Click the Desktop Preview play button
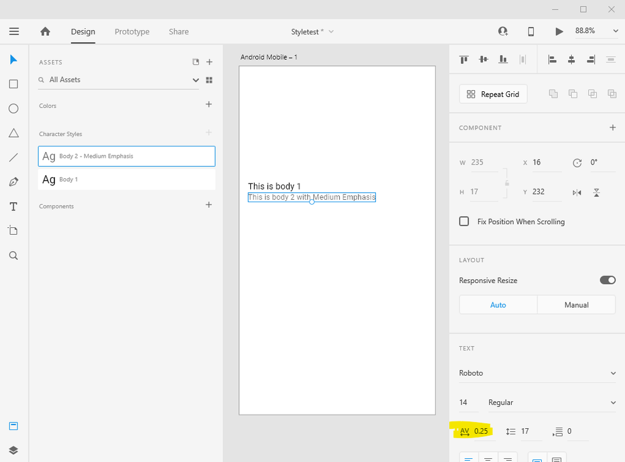 coord(559,31)
